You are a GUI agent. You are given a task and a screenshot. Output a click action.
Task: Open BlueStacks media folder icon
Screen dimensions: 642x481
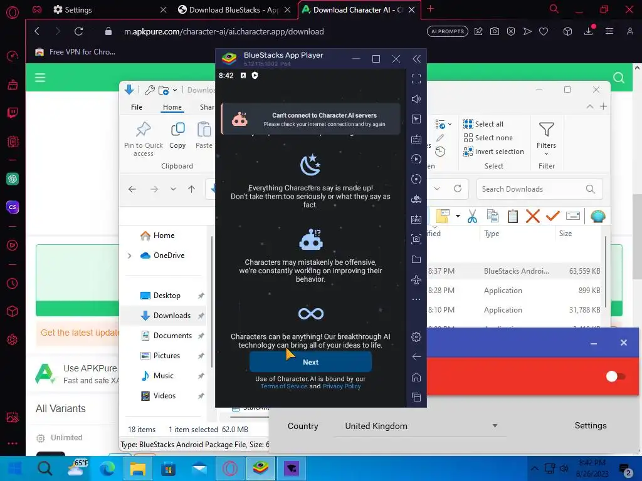point(416,259)
